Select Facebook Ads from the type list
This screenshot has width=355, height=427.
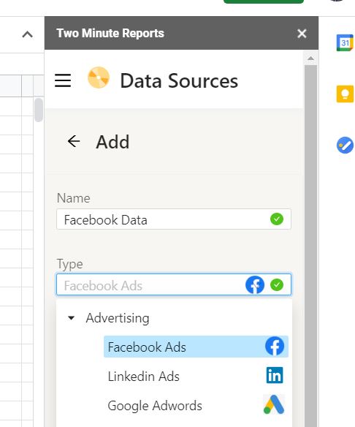pos(196,347)
